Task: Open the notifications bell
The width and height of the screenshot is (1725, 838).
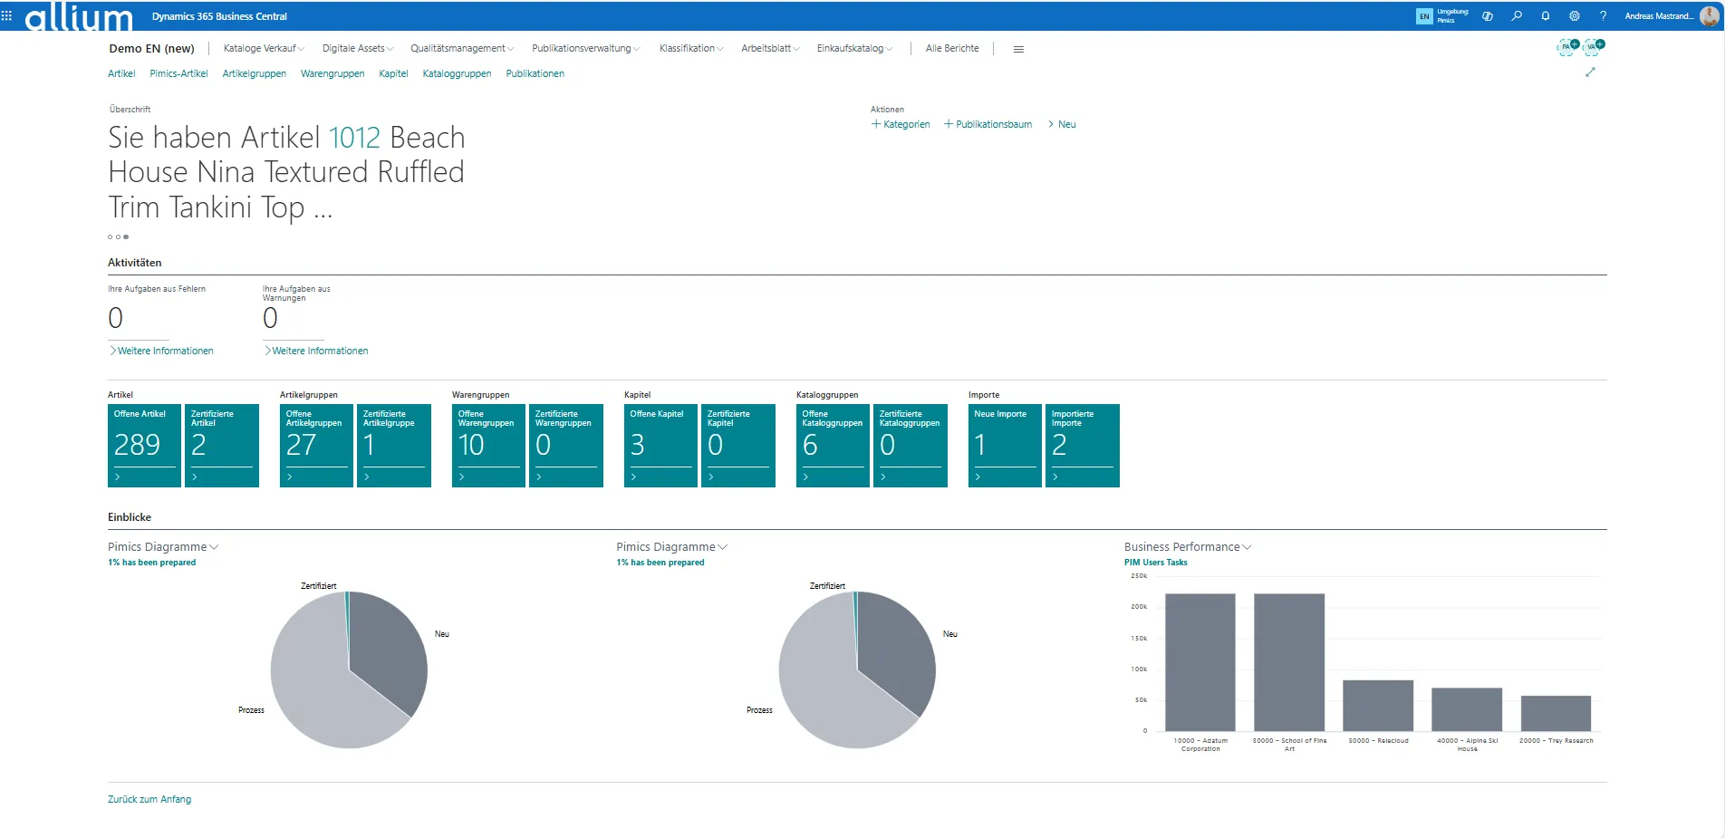Action: [x=1546, y=16]
